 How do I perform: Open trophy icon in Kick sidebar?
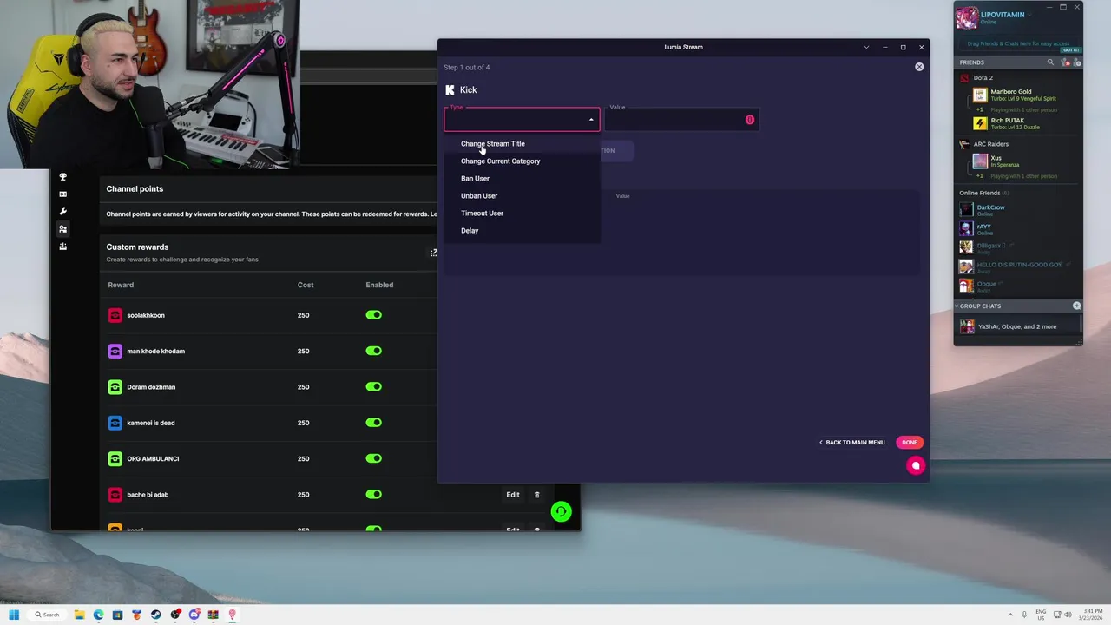[x=62, y=177]
